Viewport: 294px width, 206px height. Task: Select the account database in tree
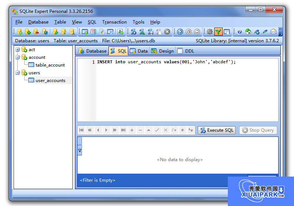point(37,57)
